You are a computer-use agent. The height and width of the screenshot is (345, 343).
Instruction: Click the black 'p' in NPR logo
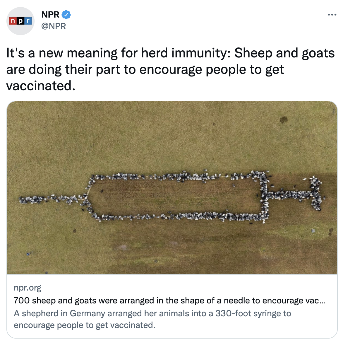click(20, 21)
